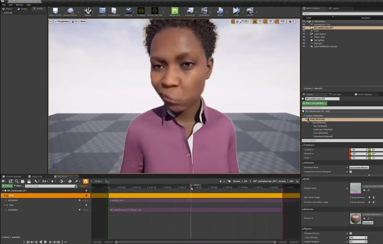Toggle the Simulate Physics checkbox

point(350,233)
